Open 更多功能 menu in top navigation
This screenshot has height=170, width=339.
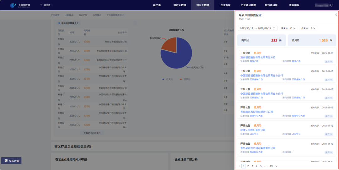[294, 5]
